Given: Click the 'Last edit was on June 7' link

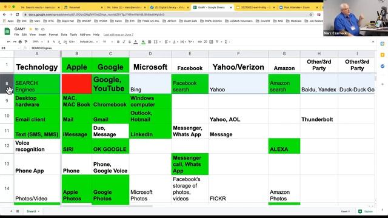Looking at the screenshot, I should click(118, 35).
